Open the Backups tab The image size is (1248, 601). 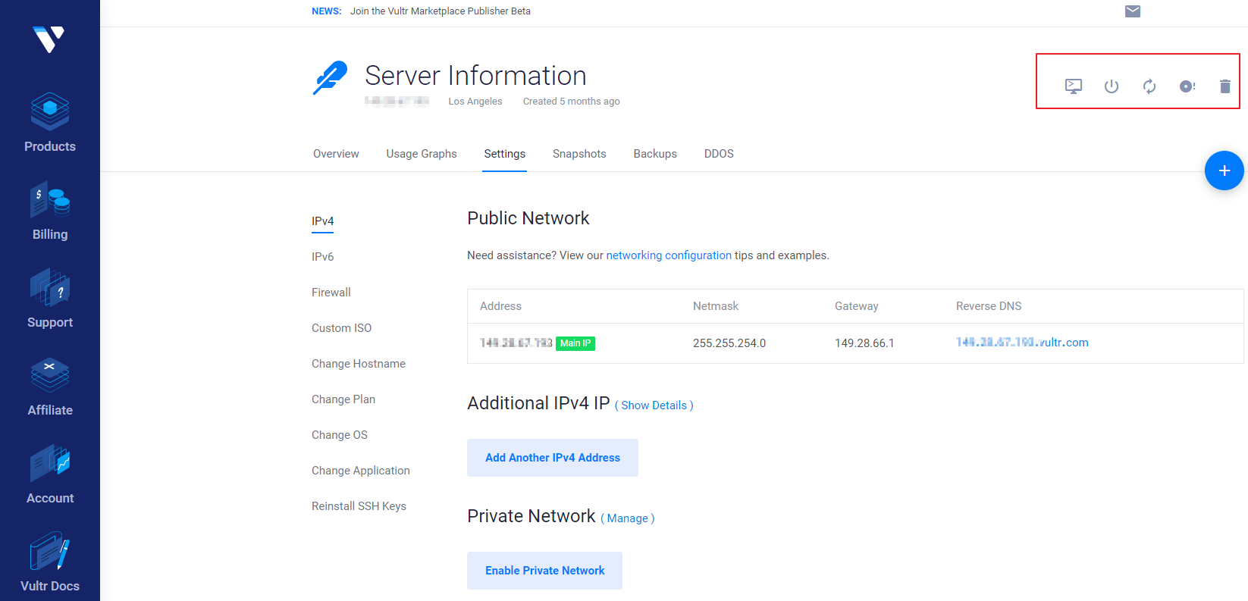(x=655, y=154)
